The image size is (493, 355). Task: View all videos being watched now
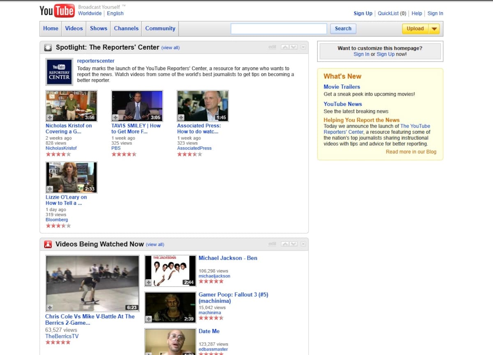(x=155, y=245)
